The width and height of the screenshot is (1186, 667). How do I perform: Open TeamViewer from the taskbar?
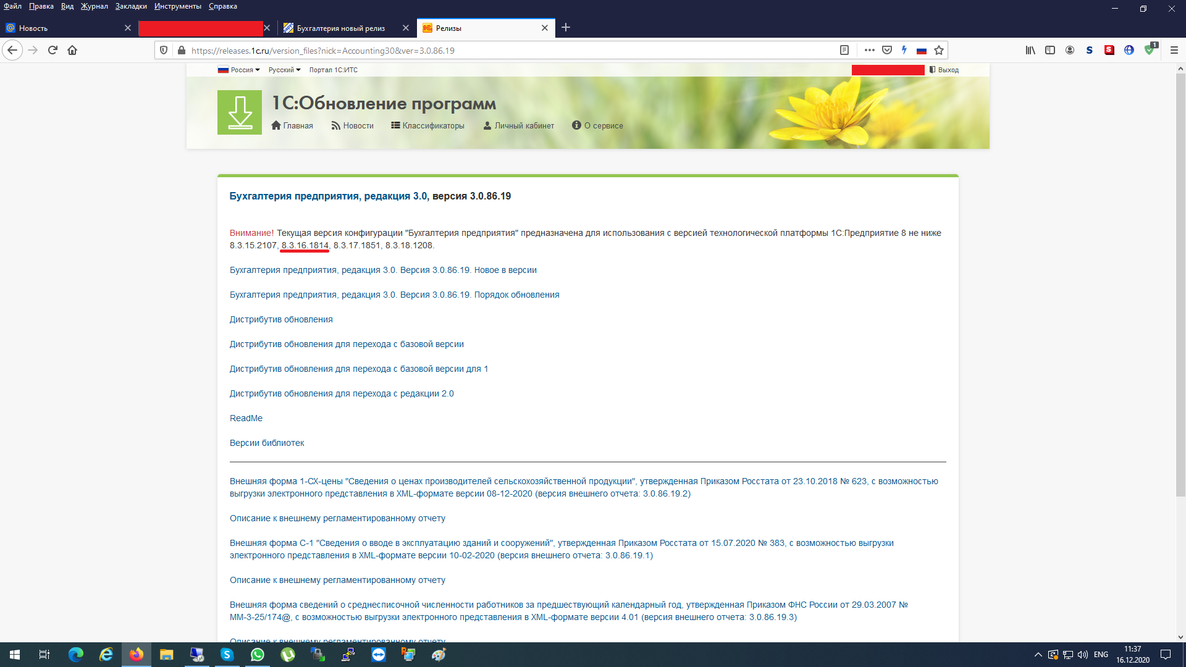pyautogui.click(x=378, y=655)
